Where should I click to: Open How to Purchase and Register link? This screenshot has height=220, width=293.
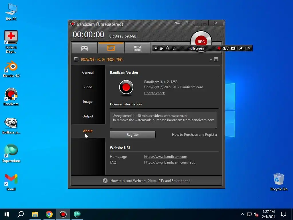[195, 135]
